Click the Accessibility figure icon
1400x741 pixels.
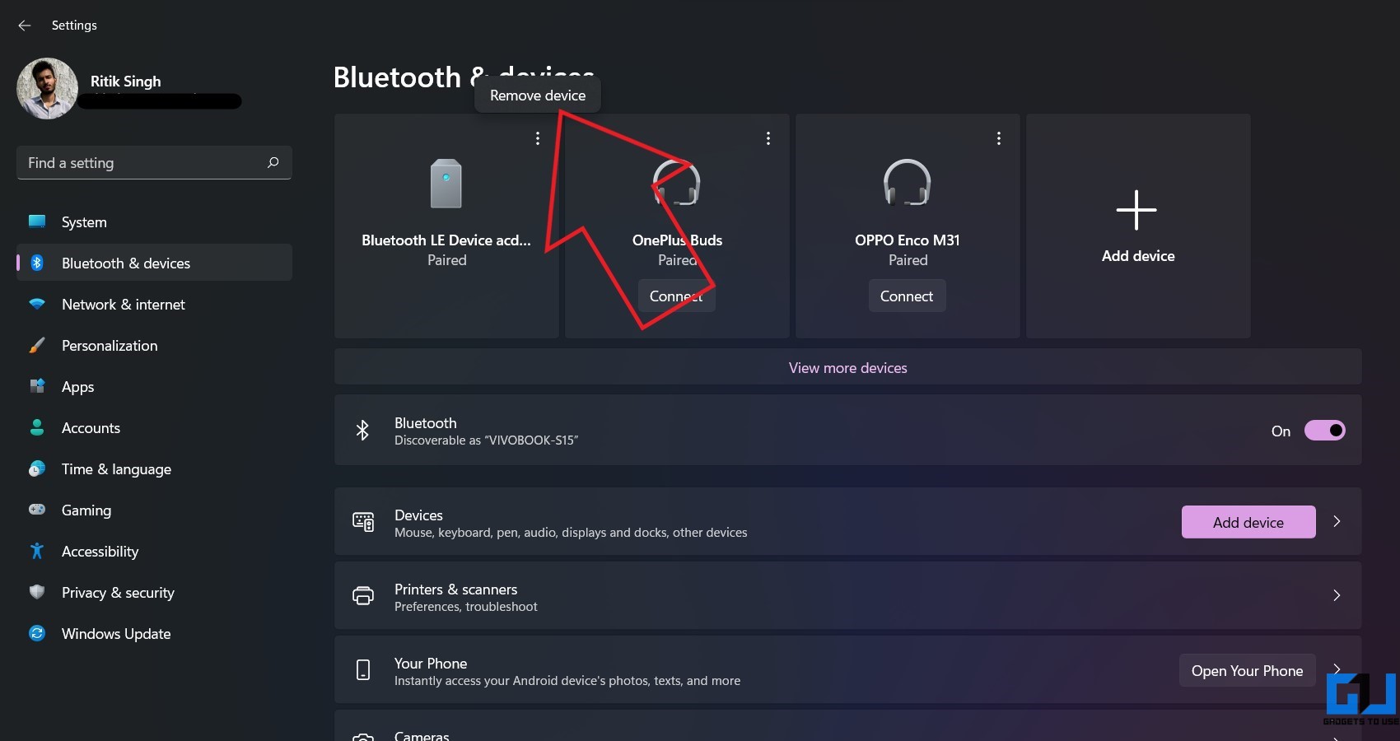[37, 551]
